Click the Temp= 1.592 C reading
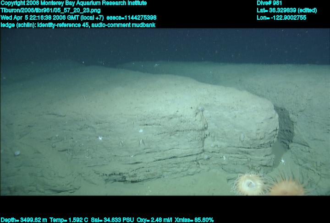This screenshot has width=330, height=223. click(69, 220)
